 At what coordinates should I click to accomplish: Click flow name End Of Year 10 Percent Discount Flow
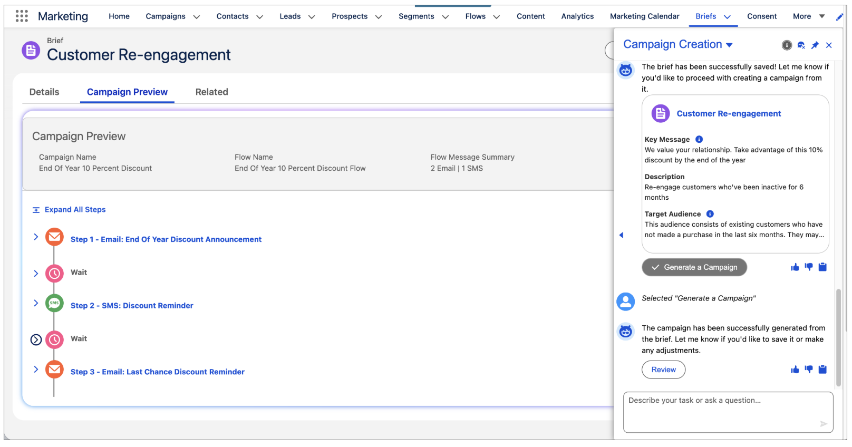[300, 168]
